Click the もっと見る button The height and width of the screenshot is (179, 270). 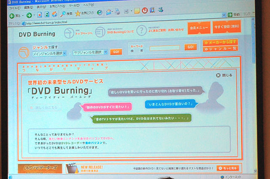(227, 168)
